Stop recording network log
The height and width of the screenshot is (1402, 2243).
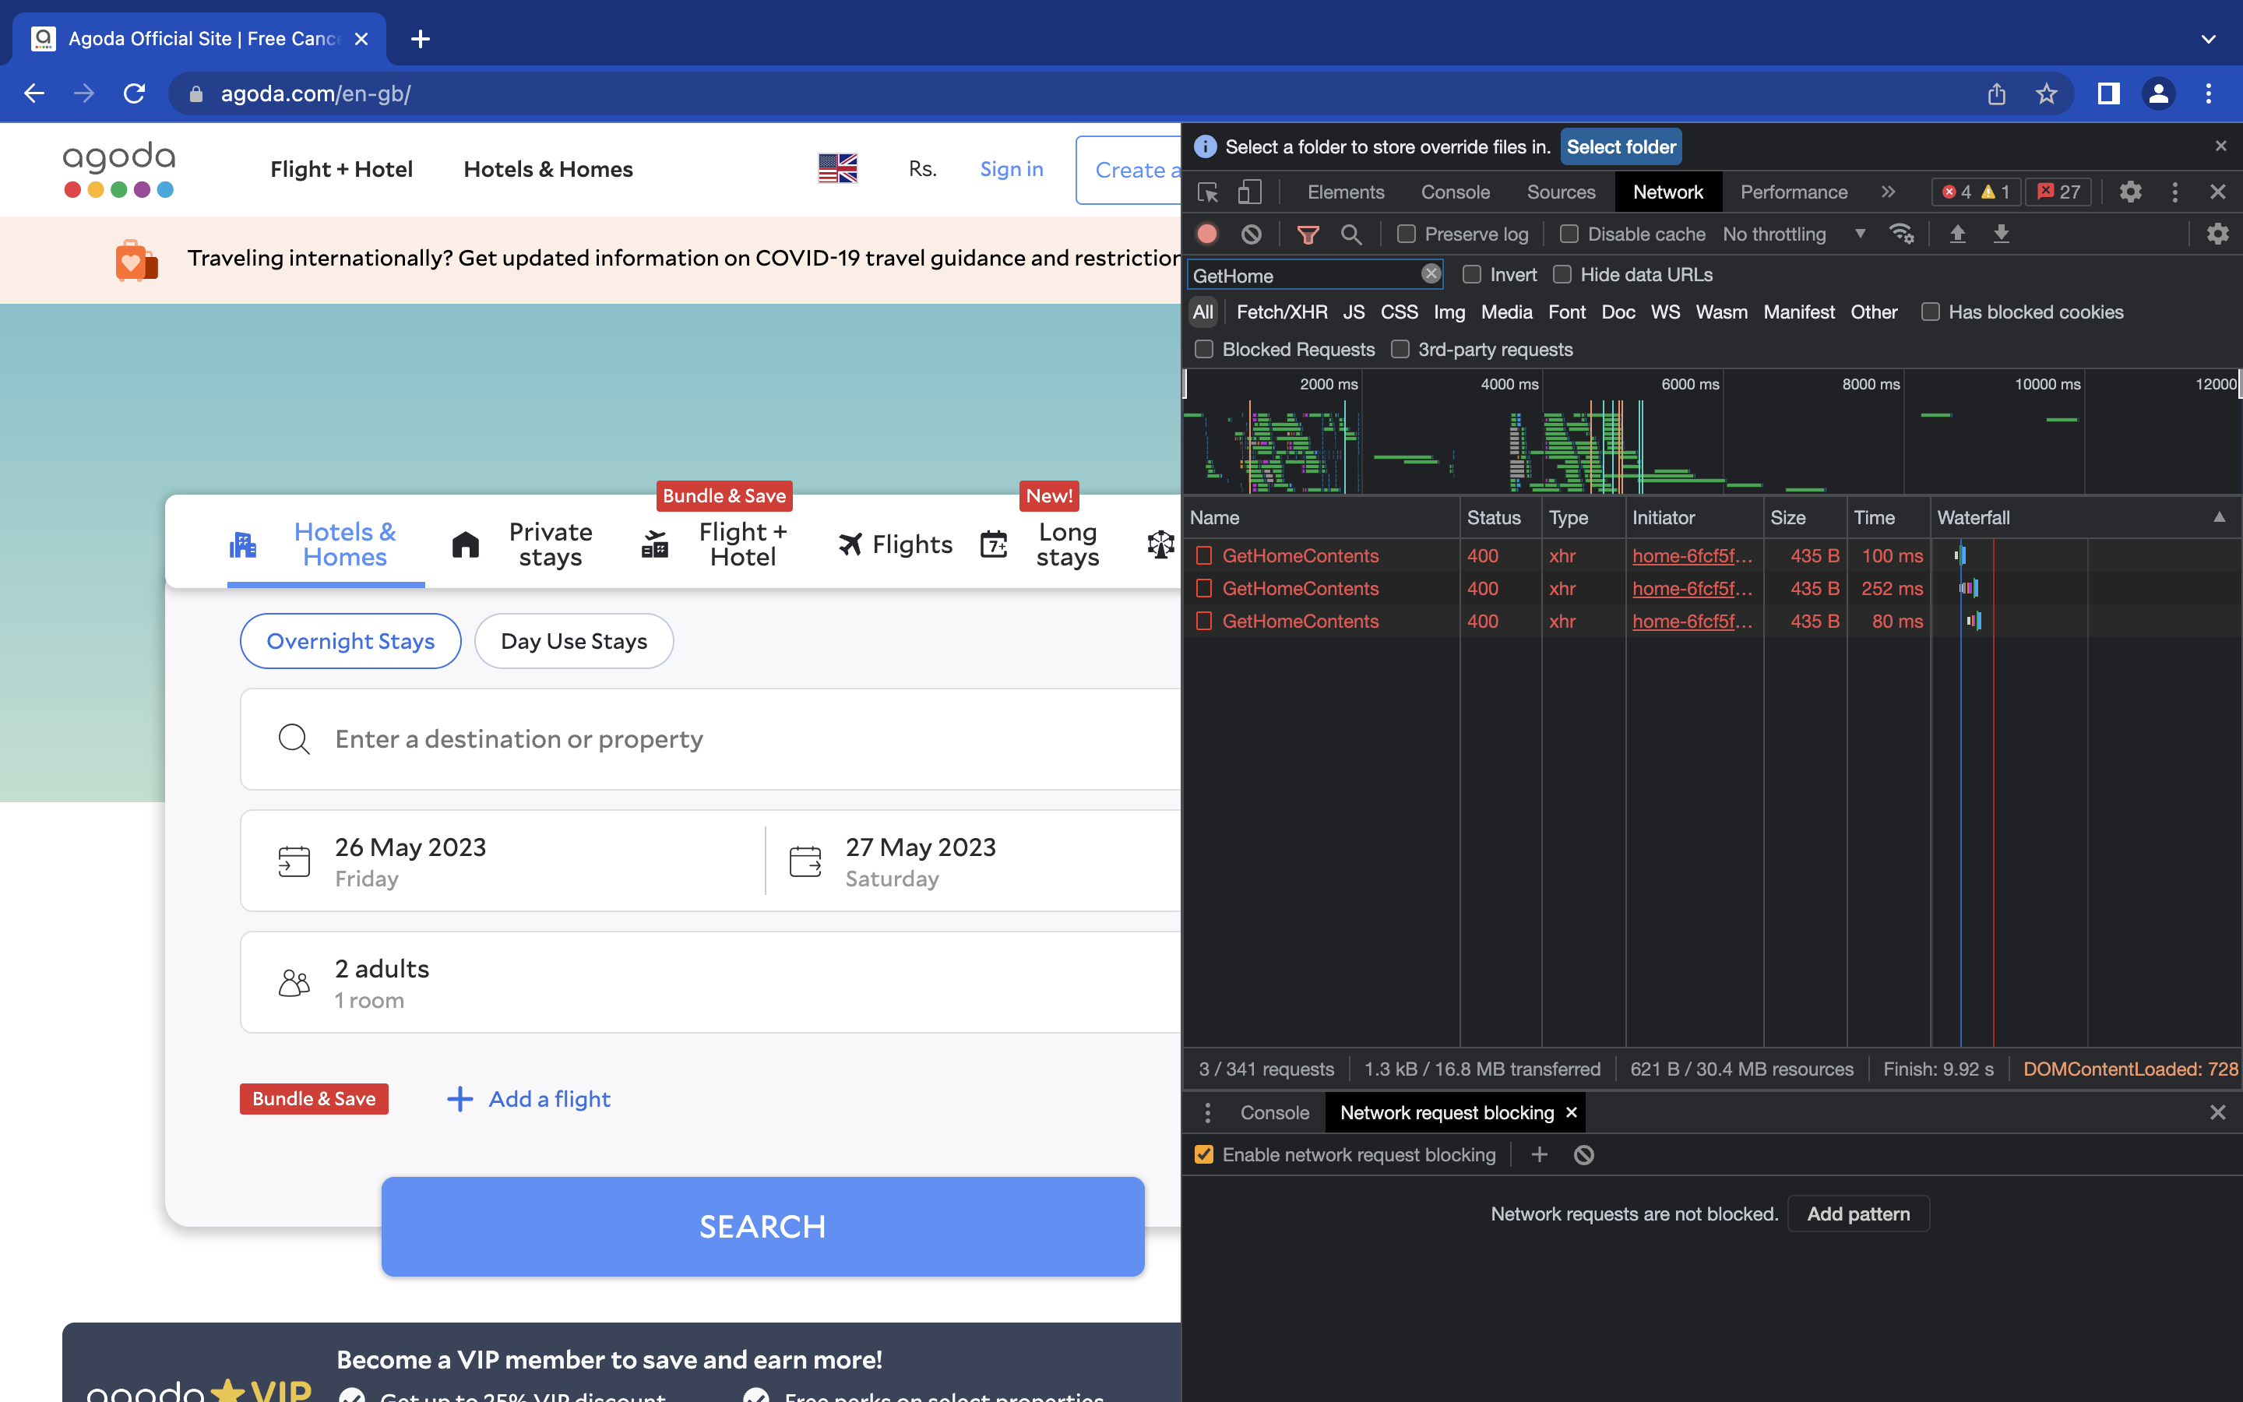pos(1206,234)
